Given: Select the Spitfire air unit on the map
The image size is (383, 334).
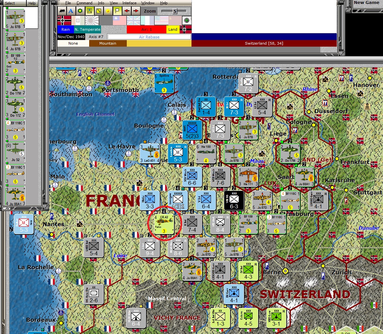Looking at the screenshot, I should (164, 83).
